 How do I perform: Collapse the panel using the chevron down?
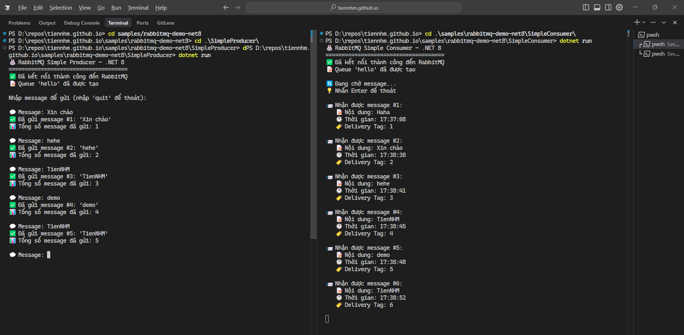tap(664, 22)
